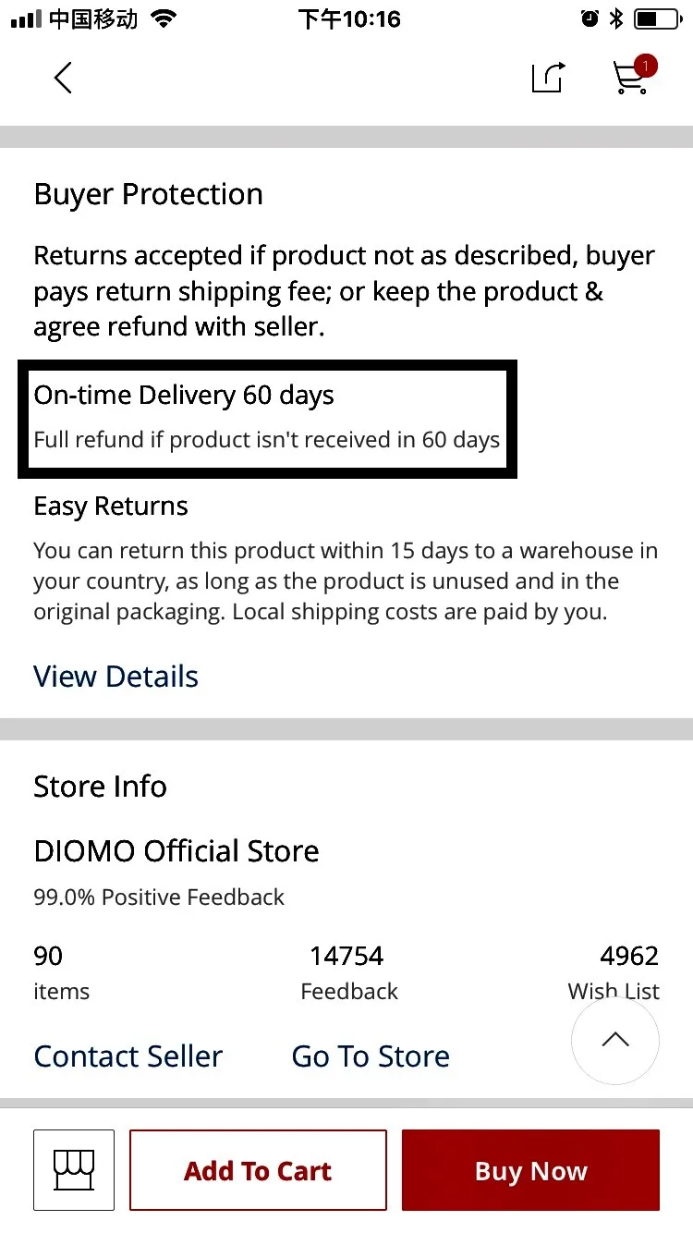This screenshot has width=693, height=1233.
Task: Click the Buy Now button
Action: (530, 1170)
